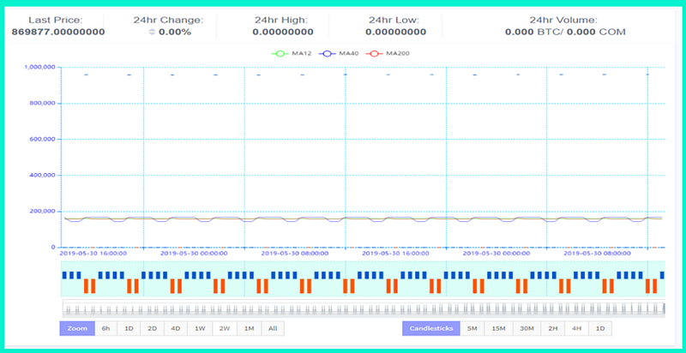686x353 pixels.
Task: Click the 800,000 y-axis label
Action: [41, 104]
